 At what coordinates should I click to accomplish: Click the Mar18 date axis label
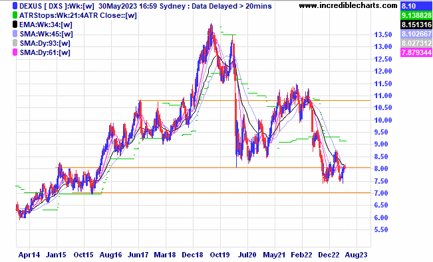click(165, 255)
